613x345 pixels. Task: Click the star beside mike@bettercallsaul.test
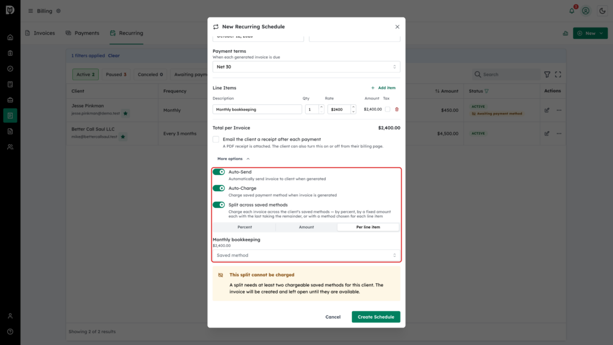click(123, 137)
